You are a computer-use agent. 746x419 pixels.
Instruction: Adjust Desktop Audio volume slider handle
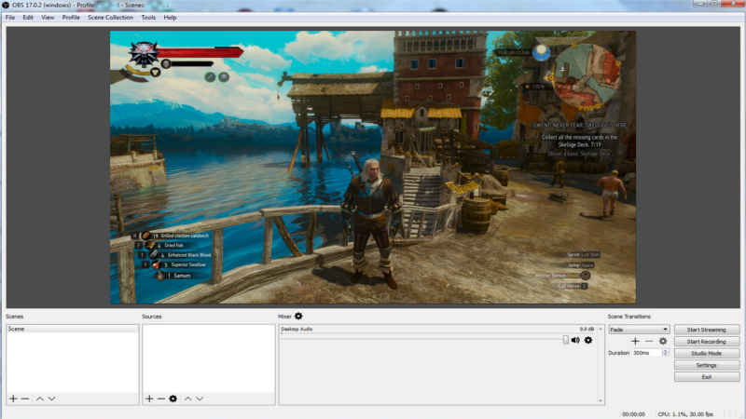(x=566, y=340)
